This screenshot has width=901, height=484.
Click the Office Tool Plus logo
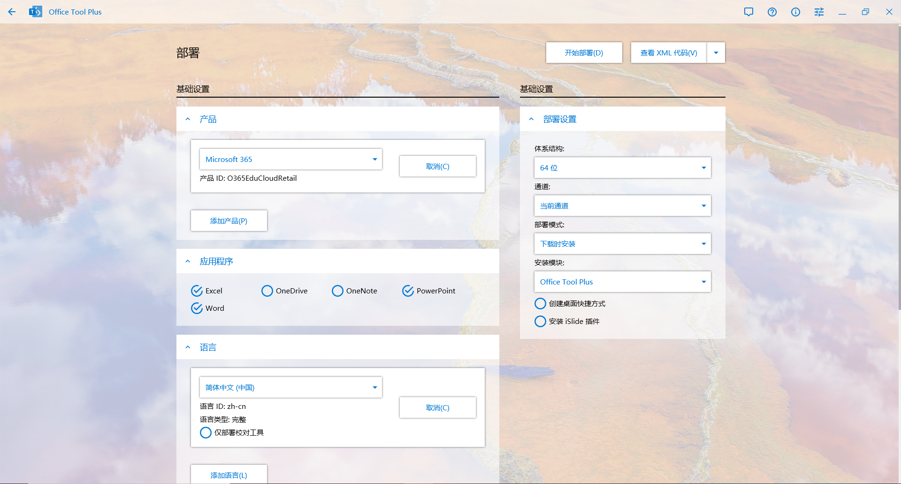35,12
